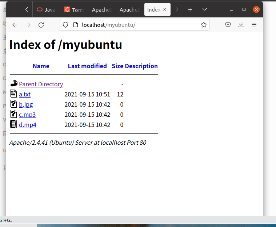The height and width of the screenshot is (227, 276).
Task: Click the Index of /myubuntu heading
Action: (66, 45)
